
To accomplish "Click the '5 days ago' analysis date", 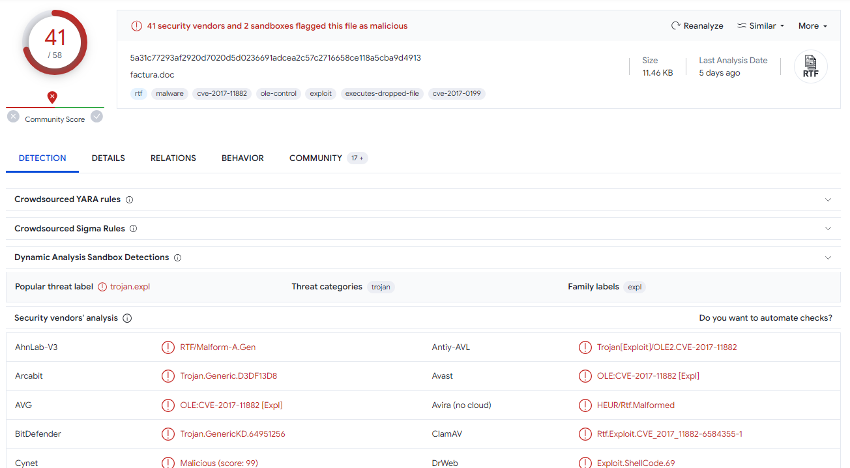I will coord(720,73).
